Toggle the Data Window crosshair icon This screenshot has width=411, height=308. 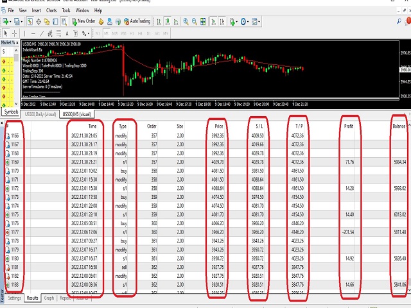point(39,21)
